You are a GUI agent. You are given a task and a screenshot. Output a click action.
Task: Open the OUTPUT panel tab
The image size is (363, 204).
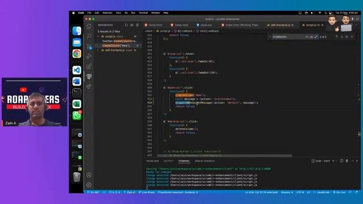(168, 161)
